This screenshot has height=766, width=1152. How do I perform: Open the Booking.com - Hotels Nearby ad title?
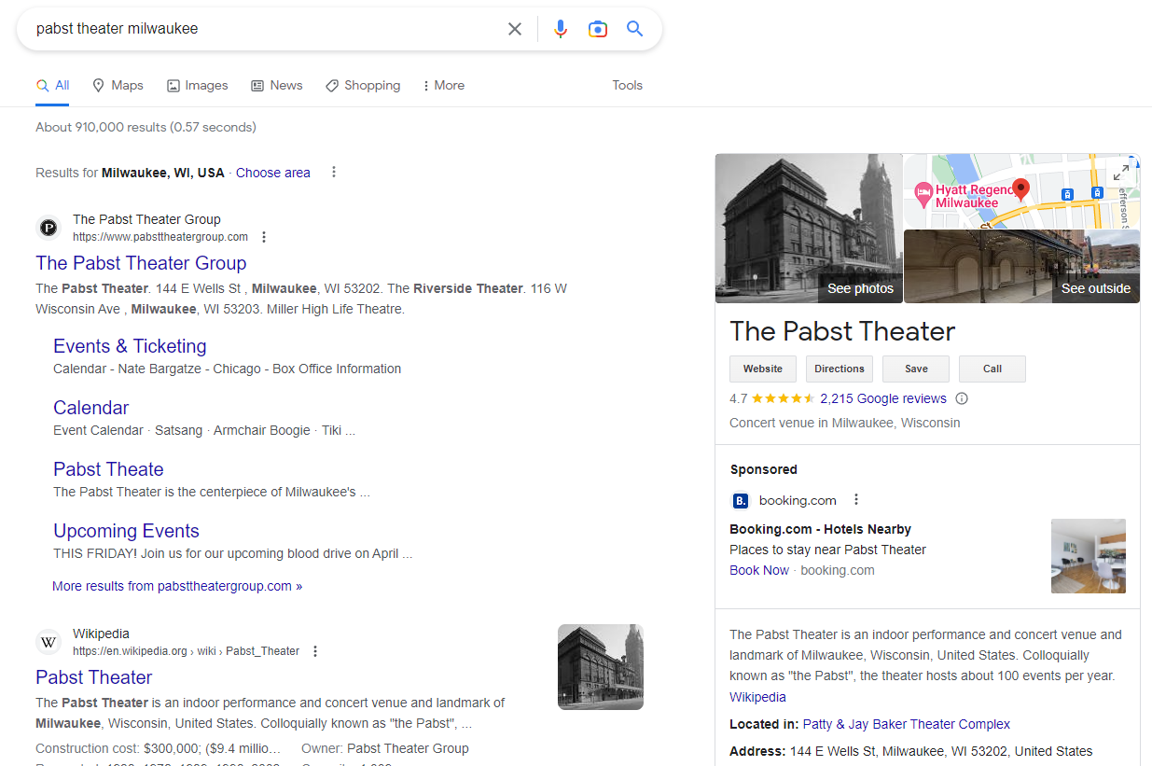click(820, 529)
